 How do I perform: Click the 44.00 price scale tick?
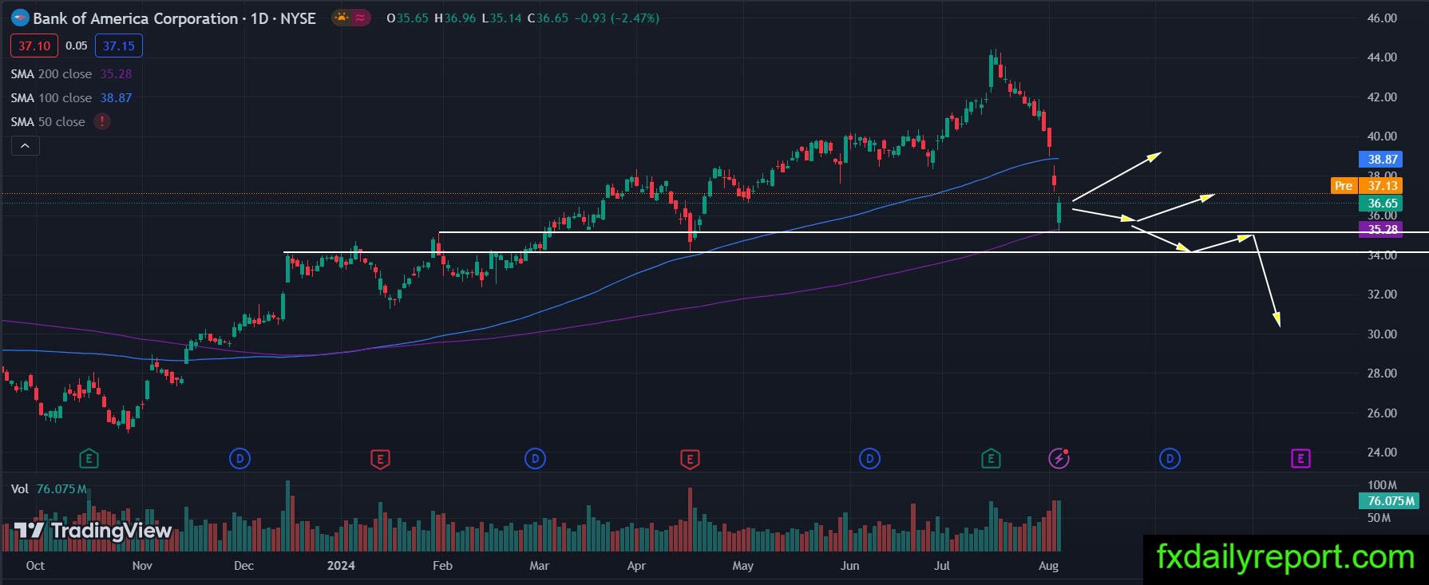[1382, 57]
